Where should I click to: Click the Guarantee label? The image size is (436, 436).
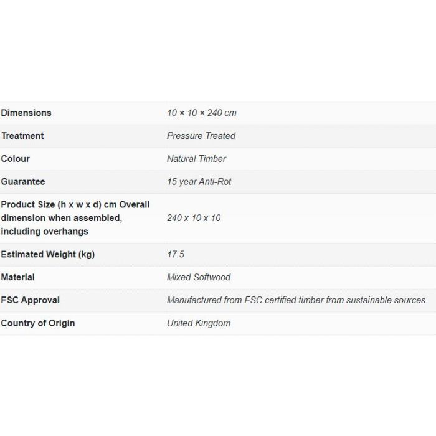[23, 182]
